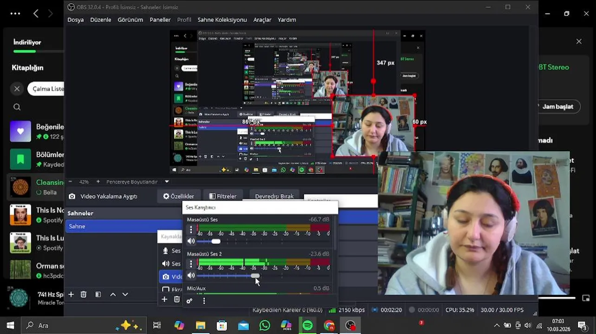Open scene filters icon in Sahneler toolbar

98,294
